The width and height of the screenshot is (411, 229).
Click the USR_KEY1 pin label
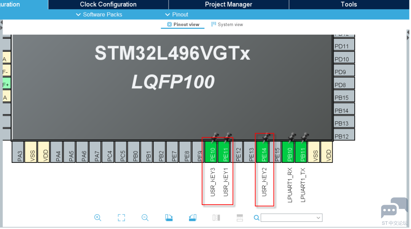(x=226, y=182)
